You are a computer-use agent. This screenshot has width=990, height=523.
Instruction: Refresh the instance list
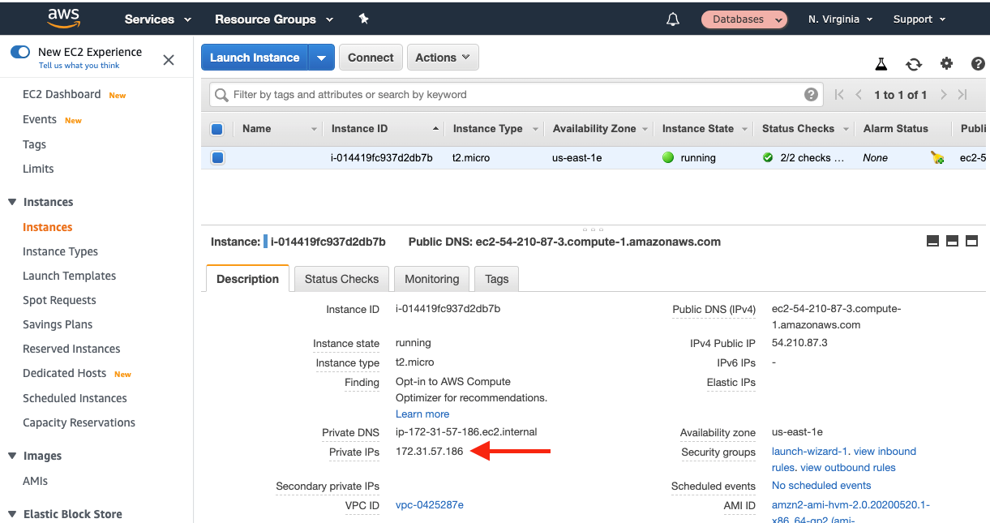(914, 62)
